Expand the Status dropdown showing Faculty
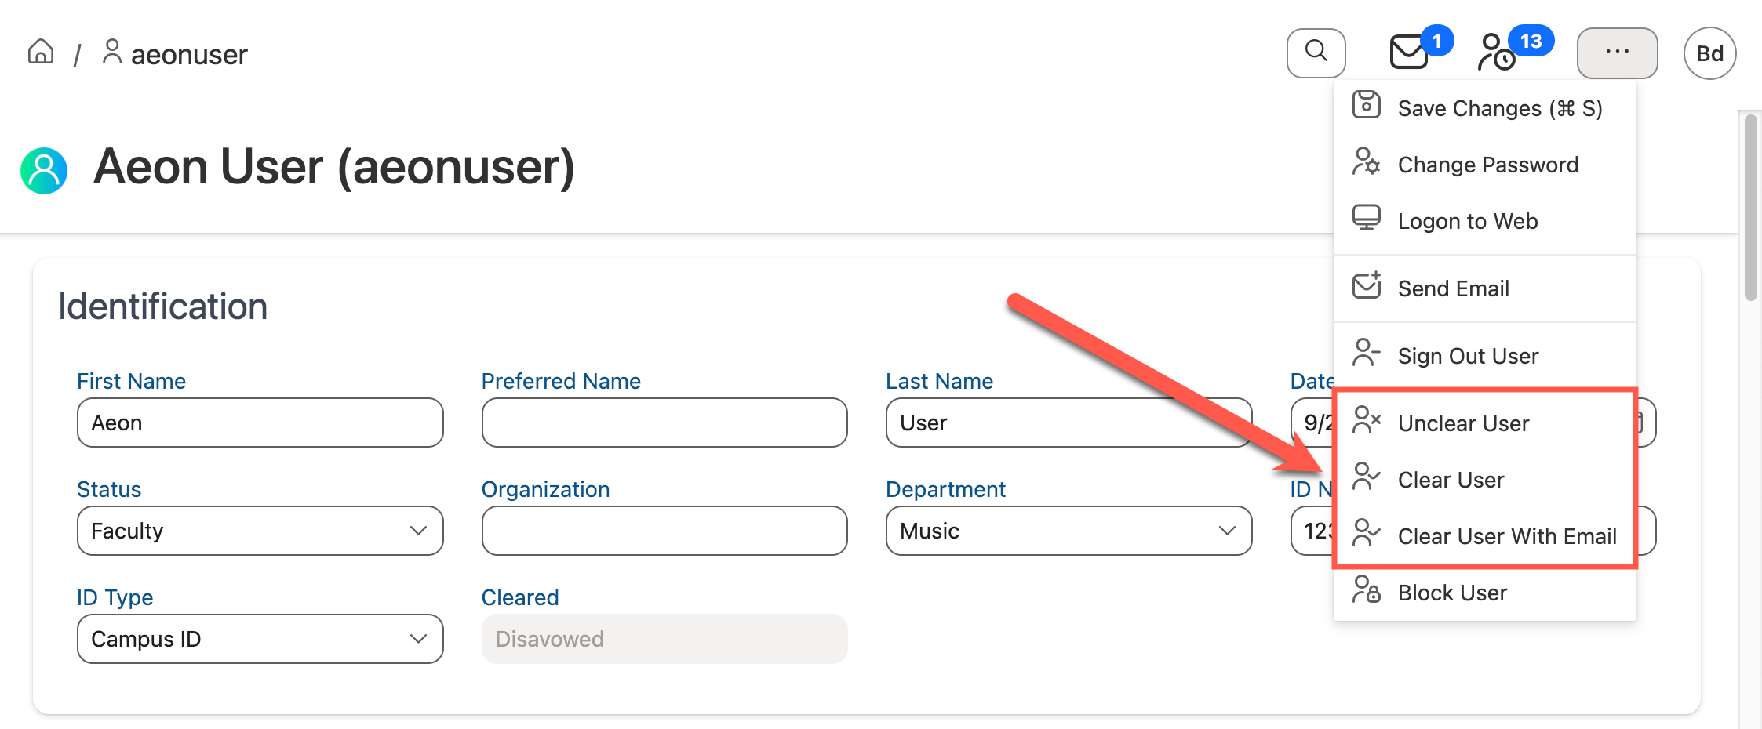This screenshot has height=729, width=1762. tap(260, 531)
